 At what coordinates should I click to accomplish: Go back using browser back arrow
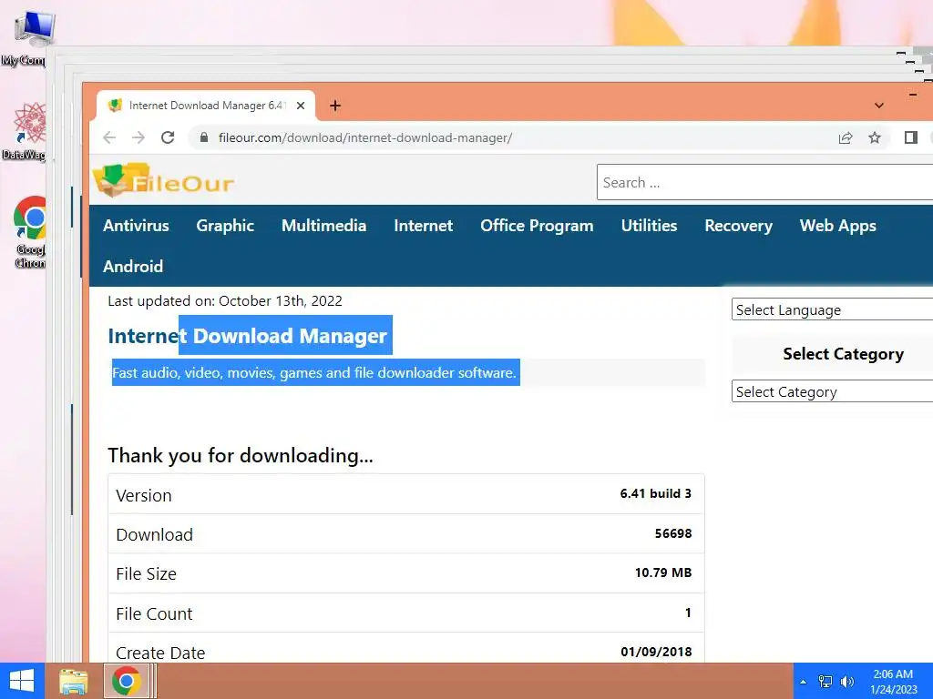coord(109,138)
